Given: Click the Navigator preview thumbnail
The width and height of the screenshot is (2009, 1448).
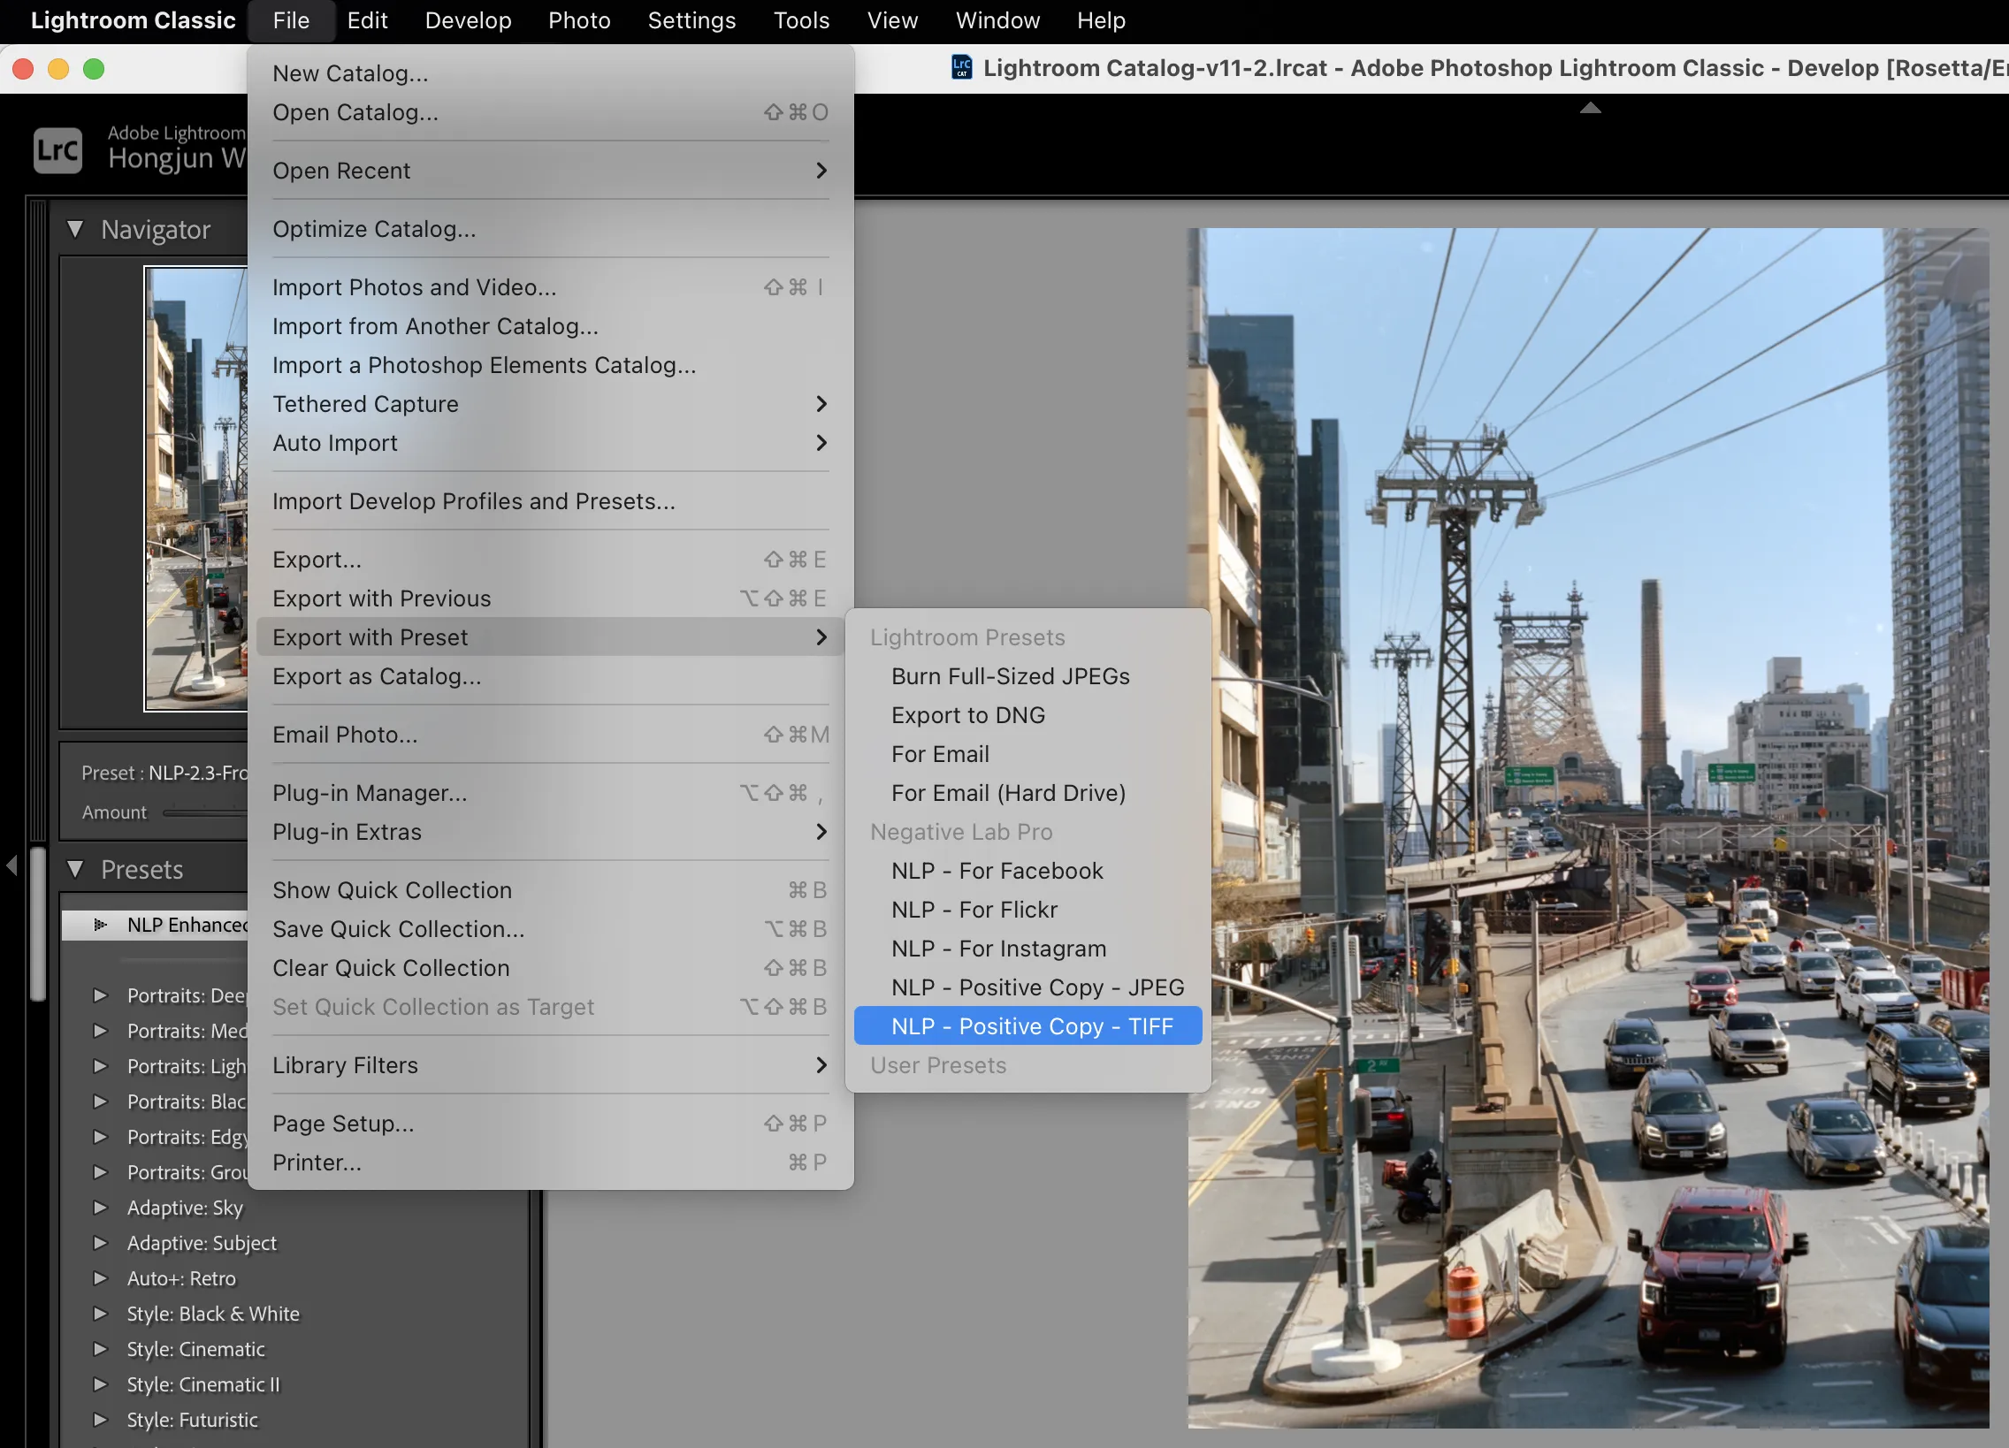Looking at the screenshot, I should tap(196, 489).
